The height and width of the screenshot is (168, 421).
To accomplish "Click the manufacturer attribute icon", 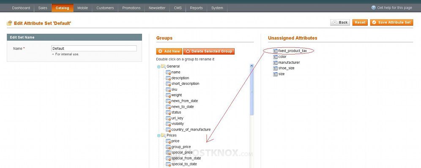I will (x=275, y=63).
